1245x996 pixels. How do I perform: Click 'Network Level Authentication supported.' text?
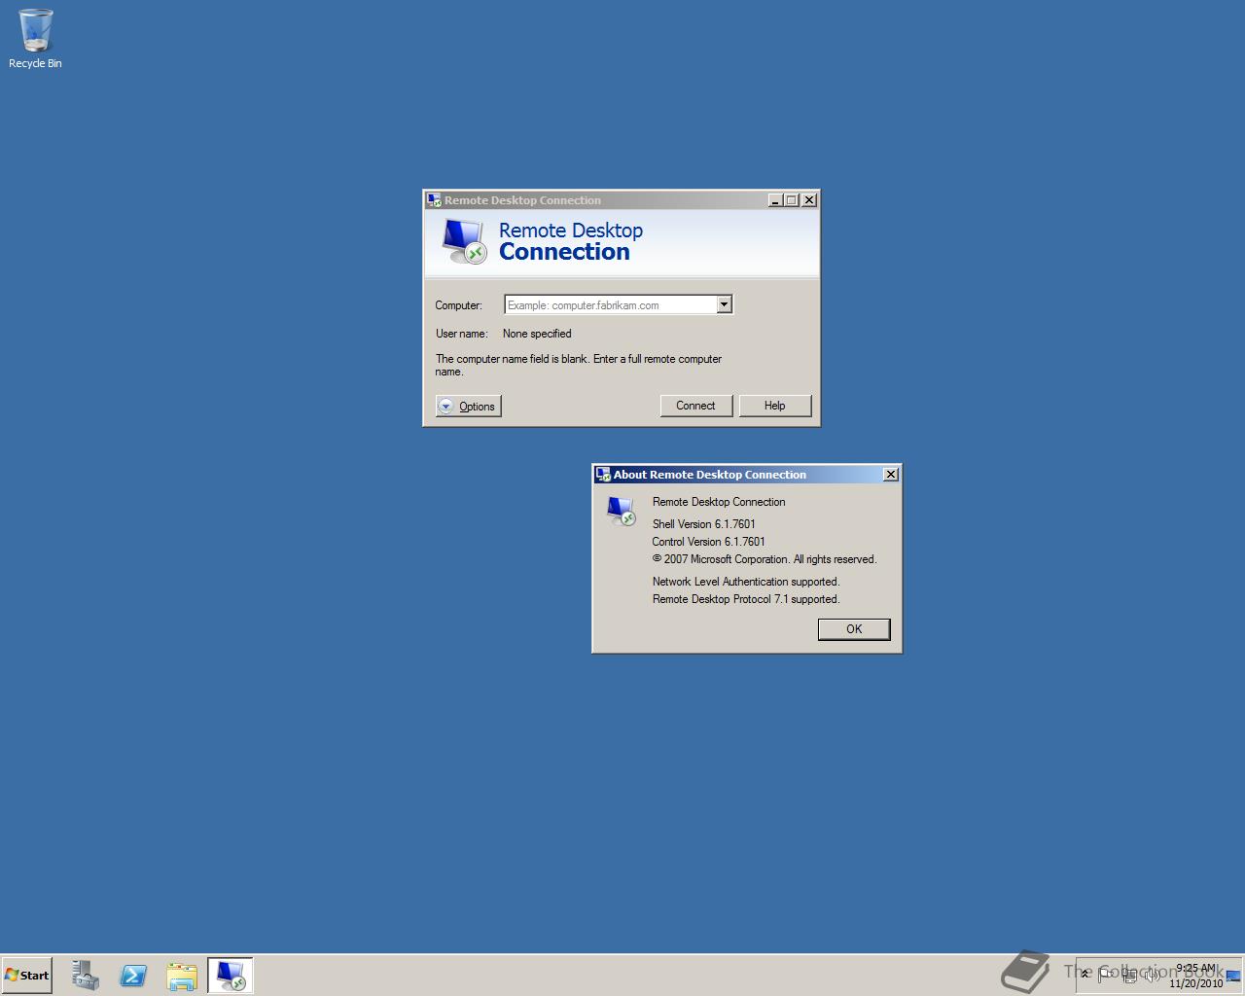point(746,582)
